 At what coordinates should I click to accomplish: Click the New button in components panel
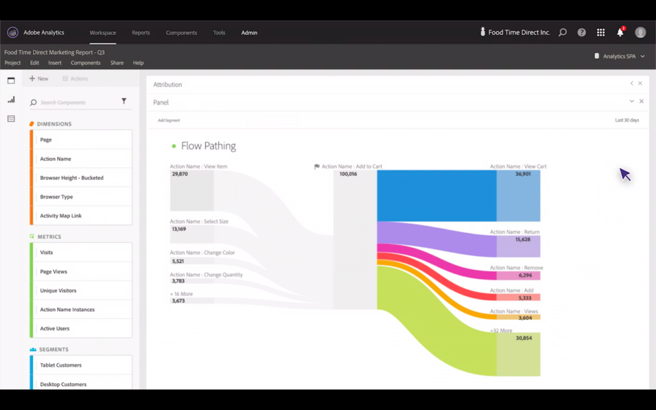(39, 79)
